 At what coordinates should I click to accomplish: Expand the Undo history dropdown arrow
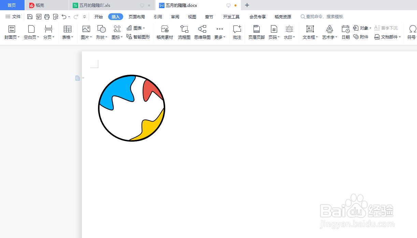(x=69, y=17)
